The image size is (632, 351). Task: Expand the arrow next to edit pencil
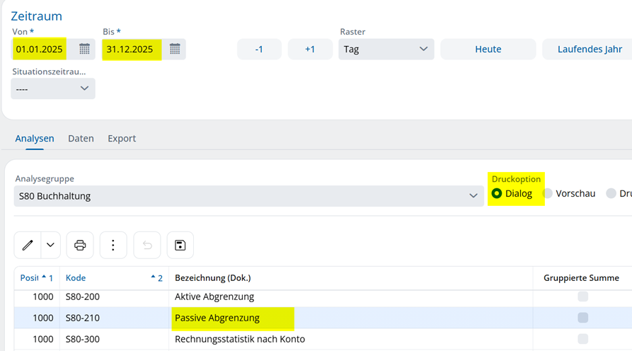coord(50,246)
